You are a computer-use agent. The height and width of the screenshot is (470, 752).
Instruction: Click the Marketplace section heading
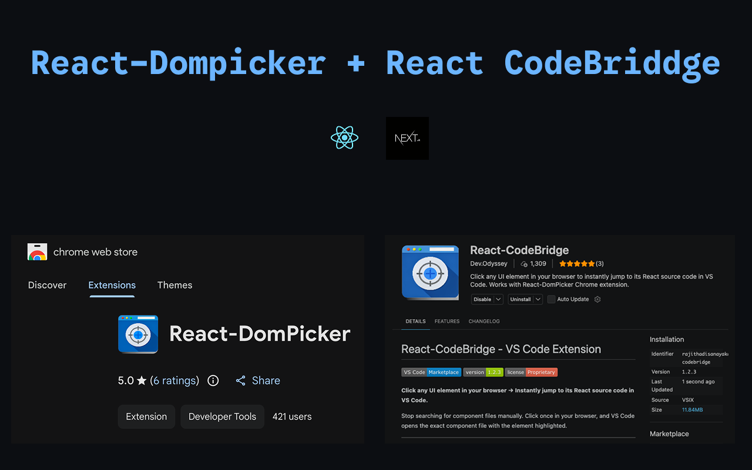click(x=669, y=434)
